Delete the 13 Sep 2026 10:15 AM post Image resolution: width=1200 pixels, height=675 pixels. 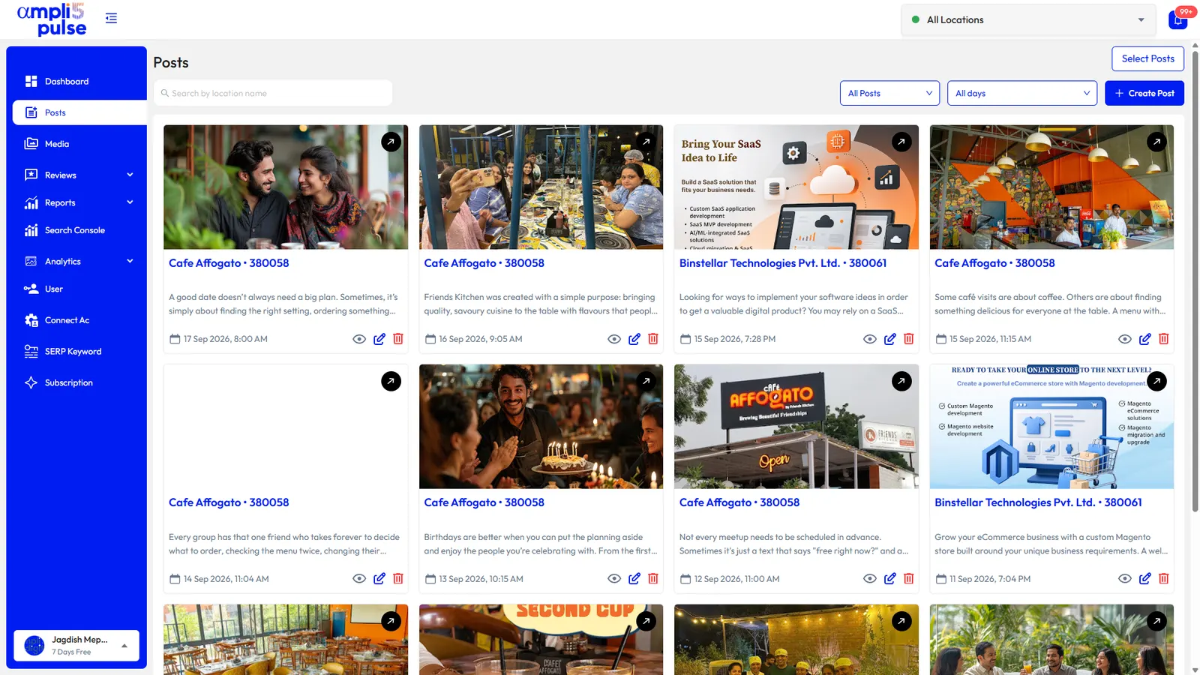click(653, 578)
